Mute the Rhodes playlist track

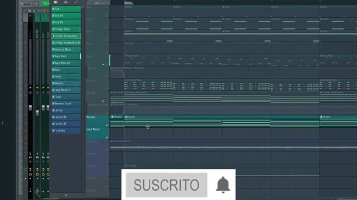pos(107,126)
